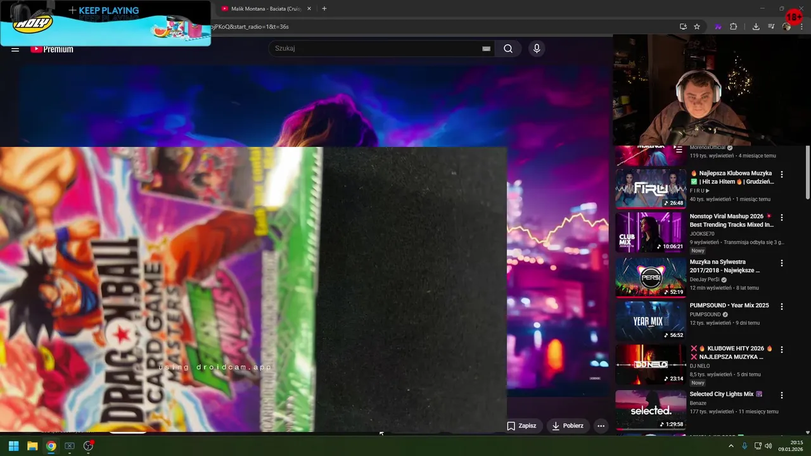
Task: Open Chrome downloads icon
Action: pyautogui.click(x=756, y=27)
